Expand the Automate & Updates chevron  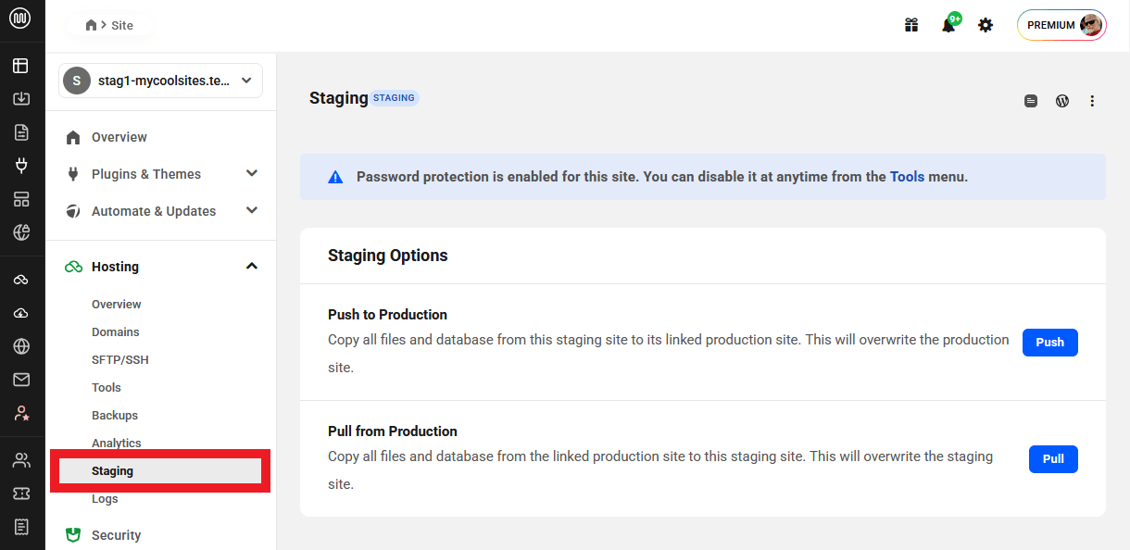(251, 210)
